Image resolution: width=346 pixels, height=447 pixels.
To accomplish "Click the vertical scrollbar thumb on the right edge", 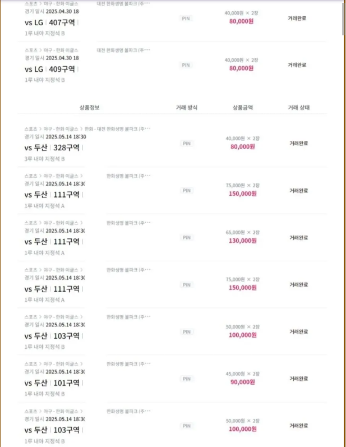I will (343, 19).
